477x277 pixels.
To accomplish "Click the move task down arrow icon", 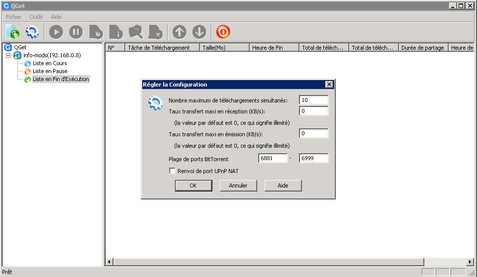I will point(199,32).
